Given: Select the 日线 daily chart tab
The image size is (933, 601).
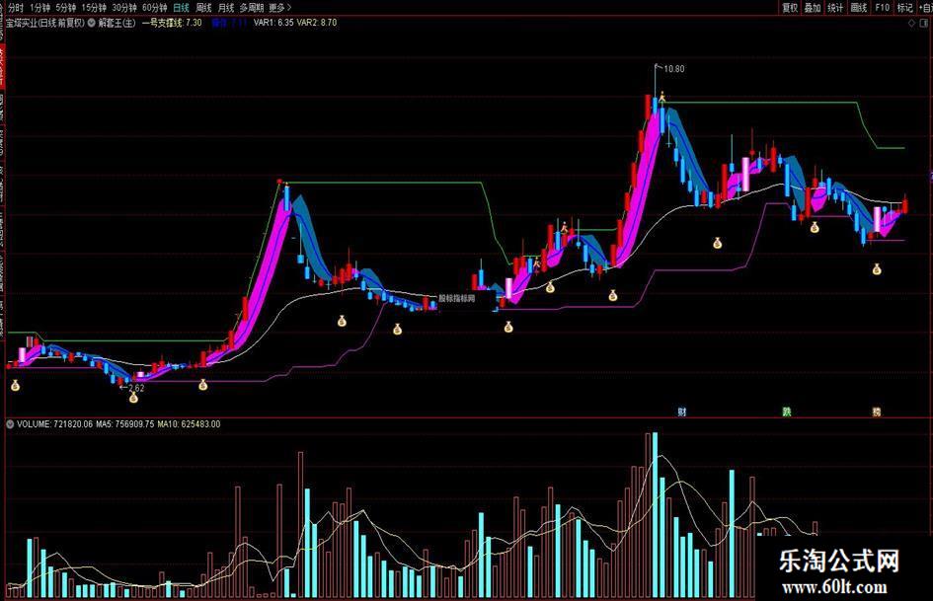Looking at the screenshot, I should pyautogui.click(x=181, y=8).
